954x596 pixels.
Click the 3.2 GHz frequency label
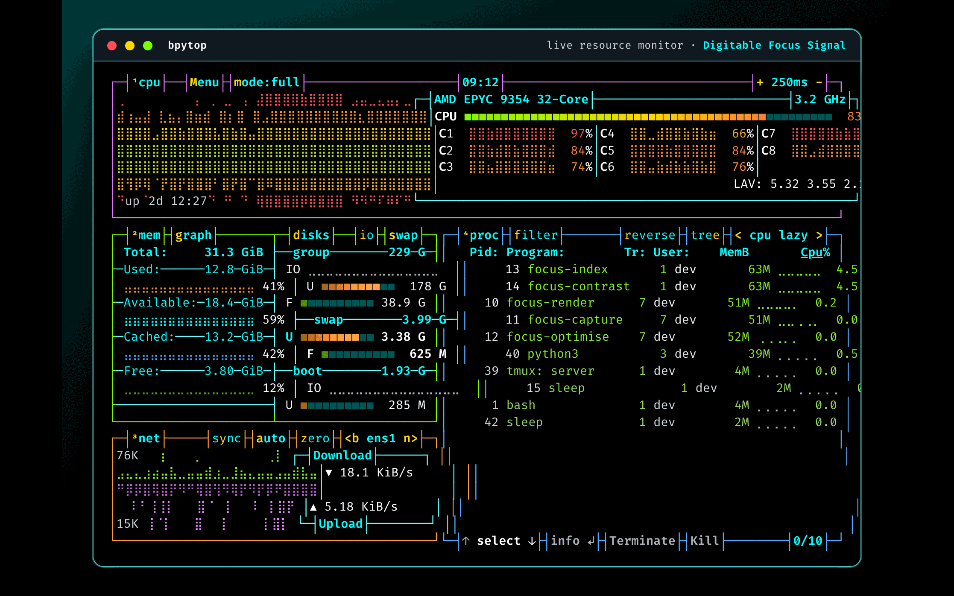coord(820,99)
